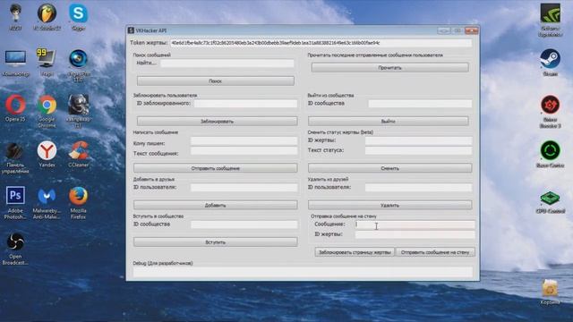Click the Вступить community button
This screenshot has height=322, width=573.
pyautogui.click(x=215, y=242)
